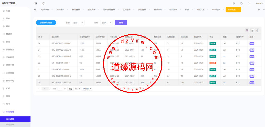
Task: Close the 充币申请 tab
Action: [x=52, y=10]
